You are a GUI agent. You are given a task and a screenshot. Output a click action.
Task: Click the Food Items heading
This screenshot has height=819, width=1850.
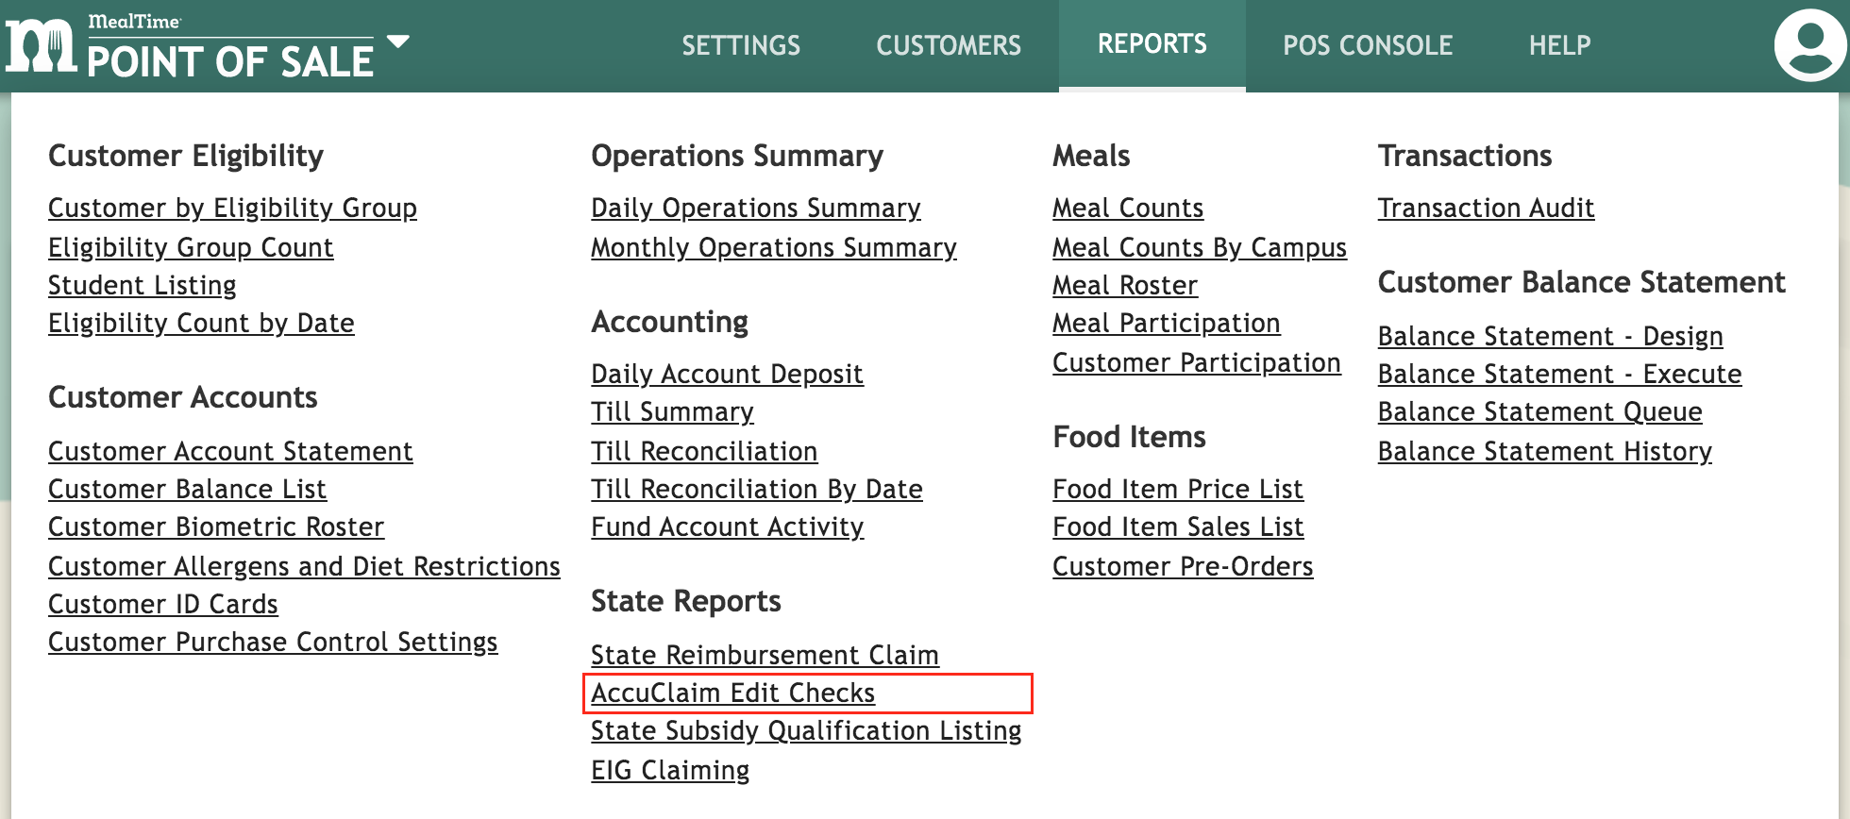pyautogui.click(x=1129, y=437)
